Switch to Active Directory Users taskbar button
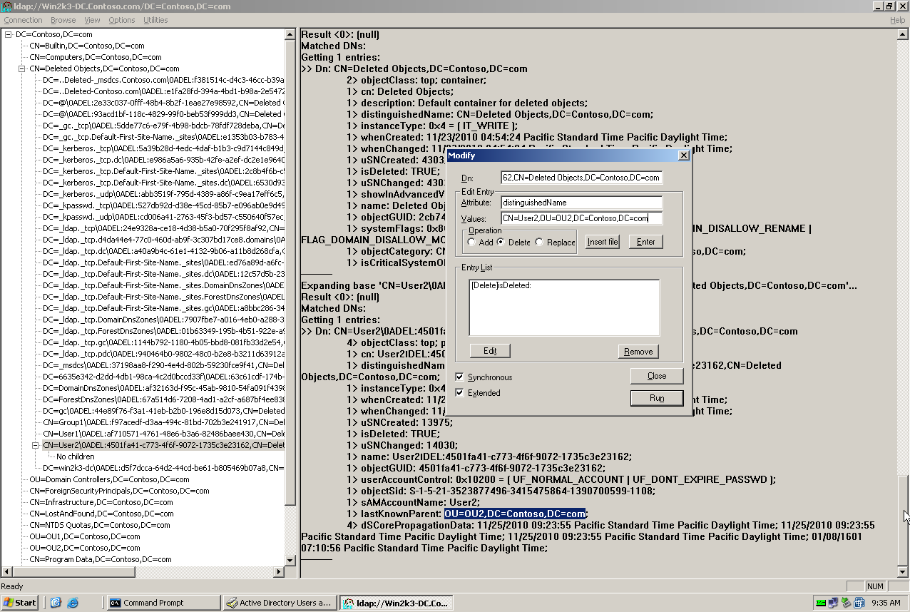The image size is (910, 612). tap(280, 603)
